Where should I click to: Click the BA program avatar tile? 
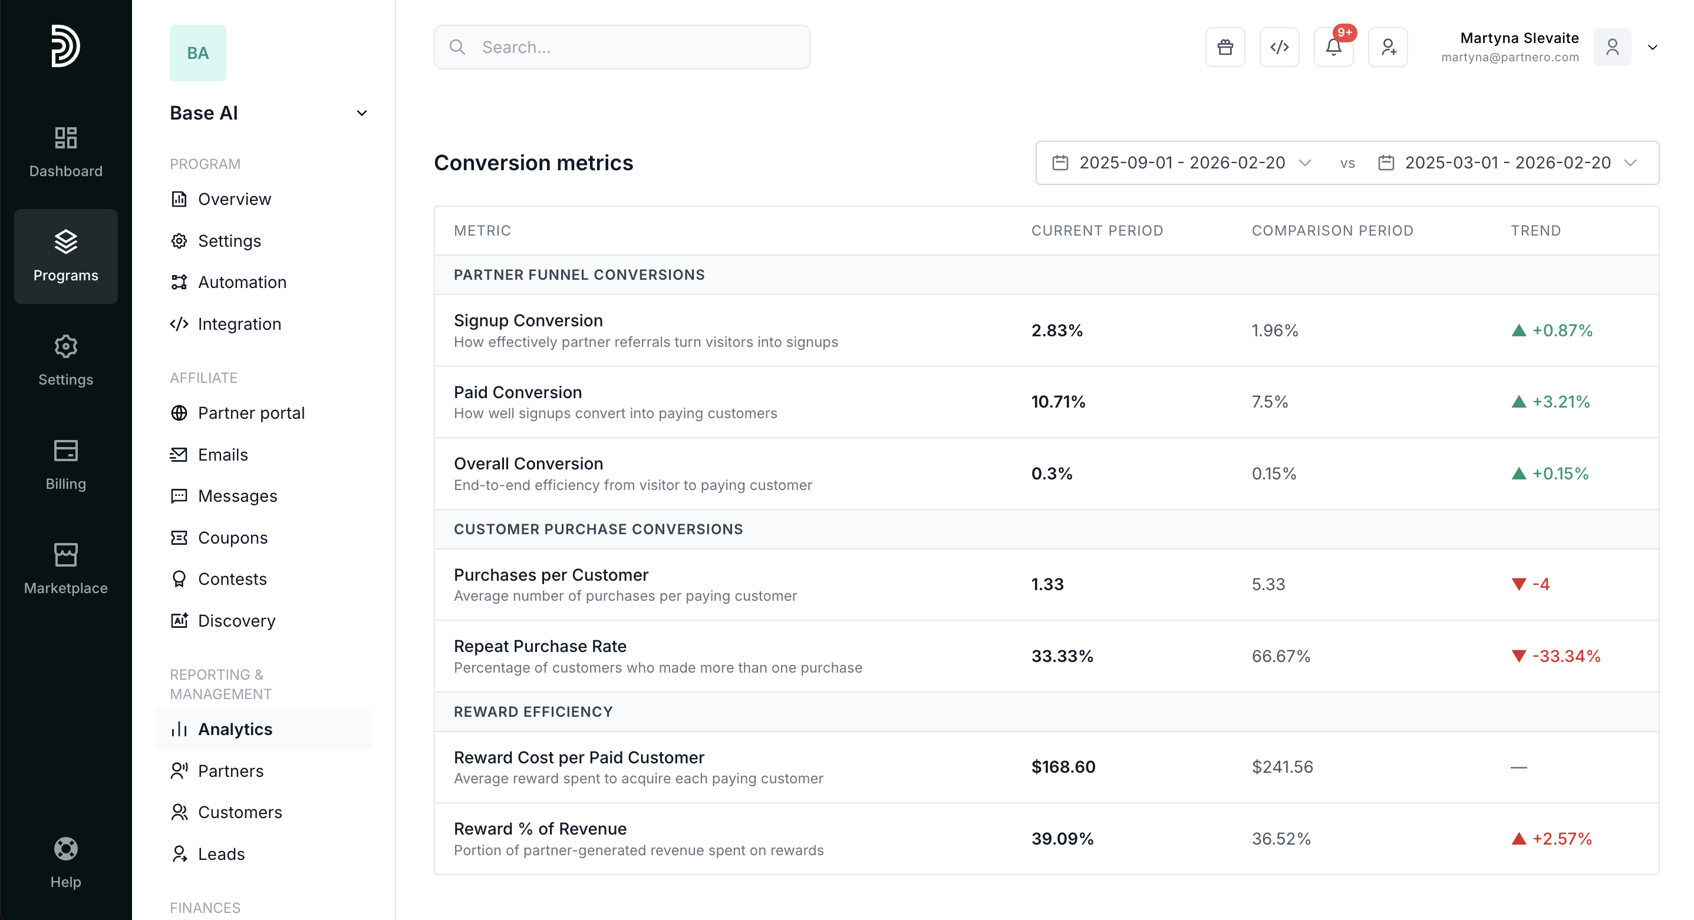pyautogui.click(x=197, y=52)
